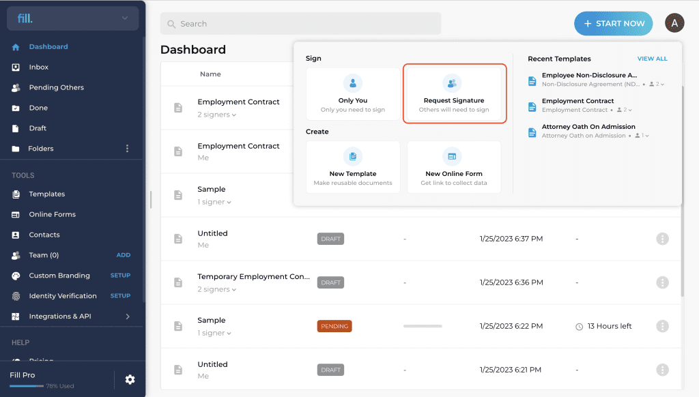Screen dimensions: 699x397
Task: Open Templates under Tools
Action: [47, 194]
